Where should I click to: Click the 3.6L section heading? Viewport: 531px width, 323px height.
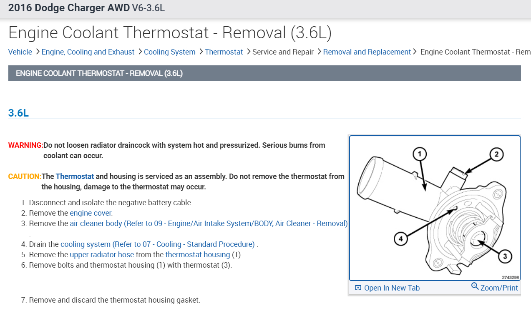pyautogui.click(x=18, y=113)
